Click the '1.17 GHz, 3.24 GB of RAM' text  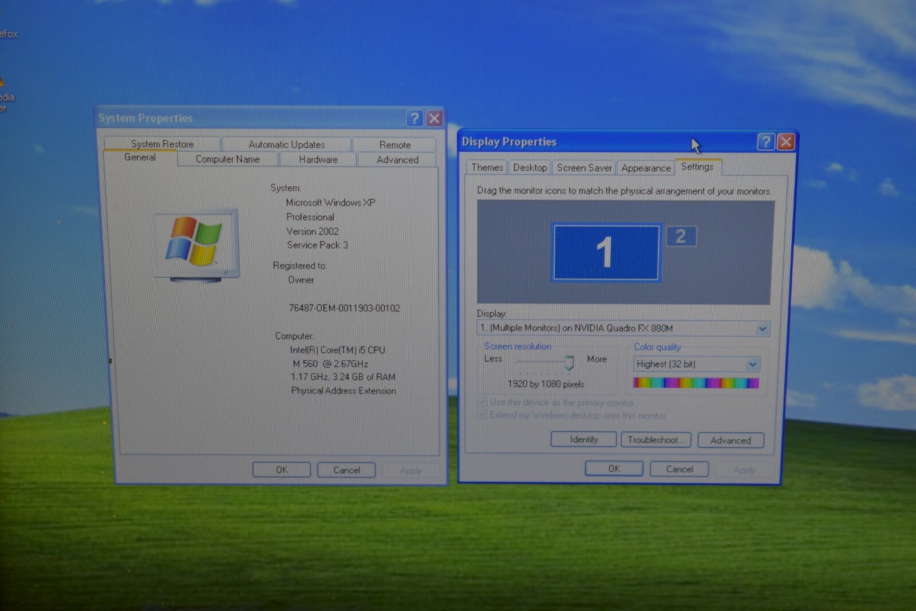click(x=343, y=377)
